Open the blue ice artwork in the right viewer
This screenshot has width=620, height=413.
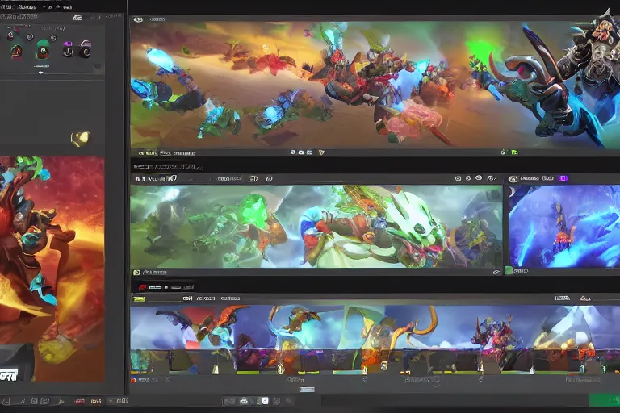click(564, 226)
